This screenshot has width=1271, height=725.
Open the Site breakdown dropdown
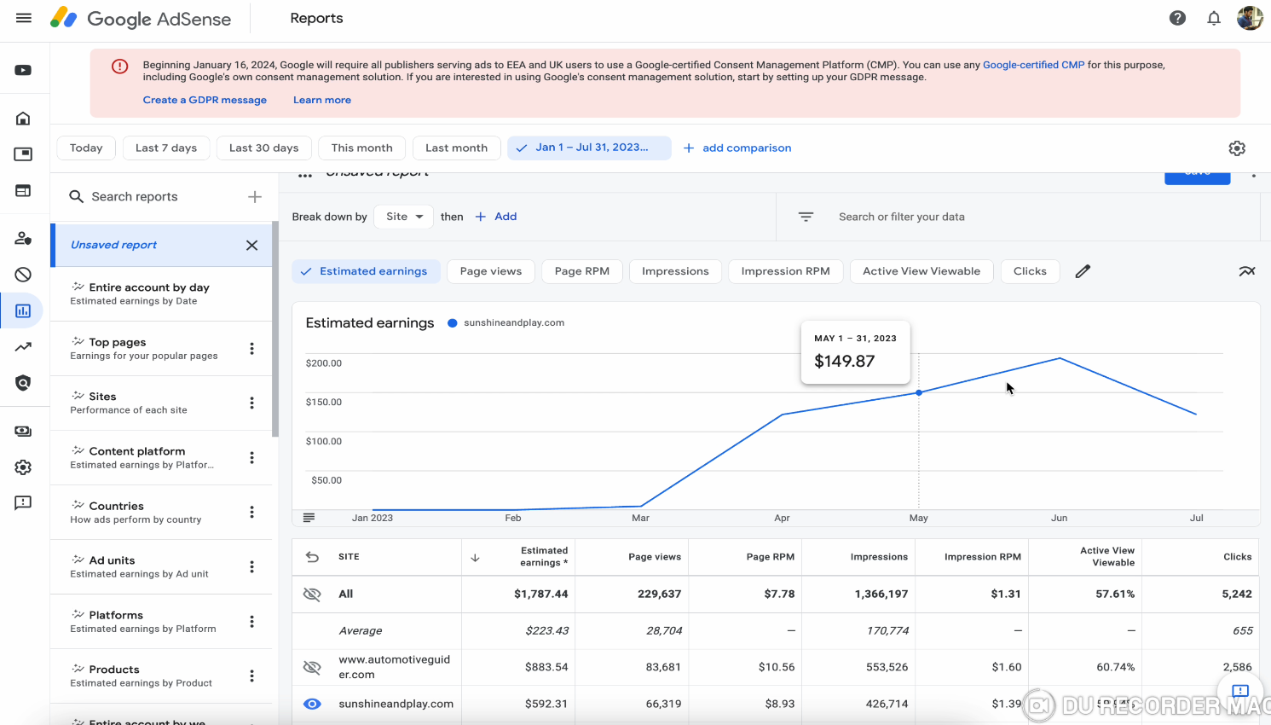[x=404, y=217]
